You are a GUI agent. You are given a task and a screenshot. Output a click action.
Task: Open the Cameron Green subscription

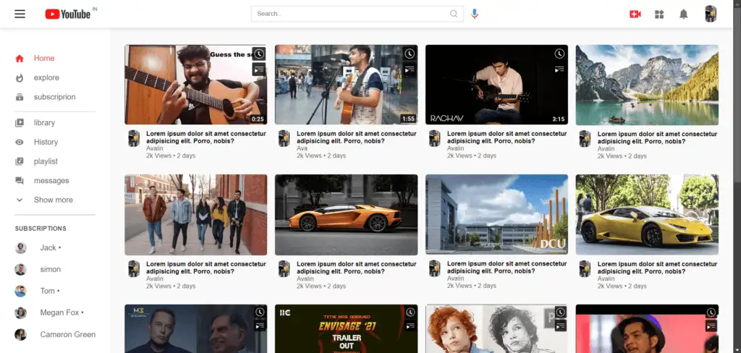[x=67, y=334]
